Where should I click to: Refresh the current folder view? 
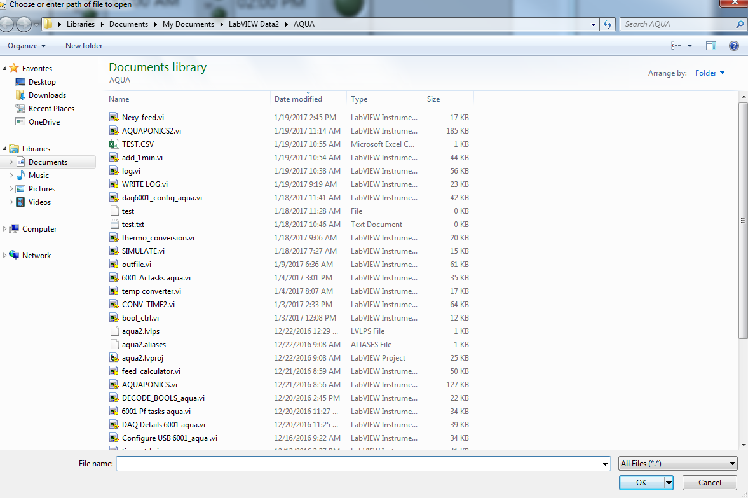[x=608, y=24]
